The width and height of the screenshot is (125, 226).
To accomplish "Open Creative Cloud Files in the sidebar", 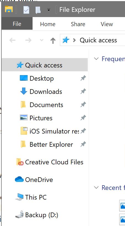I will pos(50,162).
